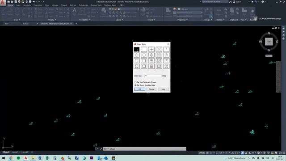Pick square with tick point style
The width and height of the screenshot is (286, 161).
point(166,61)
